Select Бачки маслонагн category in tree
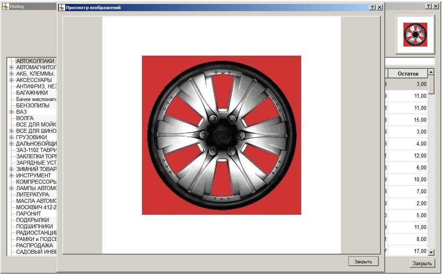The width and height of the screenshot is (442, 274). click(x=36, y=99)
